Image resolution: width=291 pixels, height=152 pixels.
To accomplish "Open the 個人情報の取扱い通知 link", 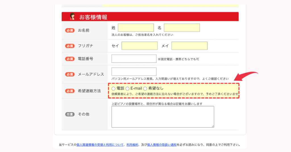I will tap(161, 145).
